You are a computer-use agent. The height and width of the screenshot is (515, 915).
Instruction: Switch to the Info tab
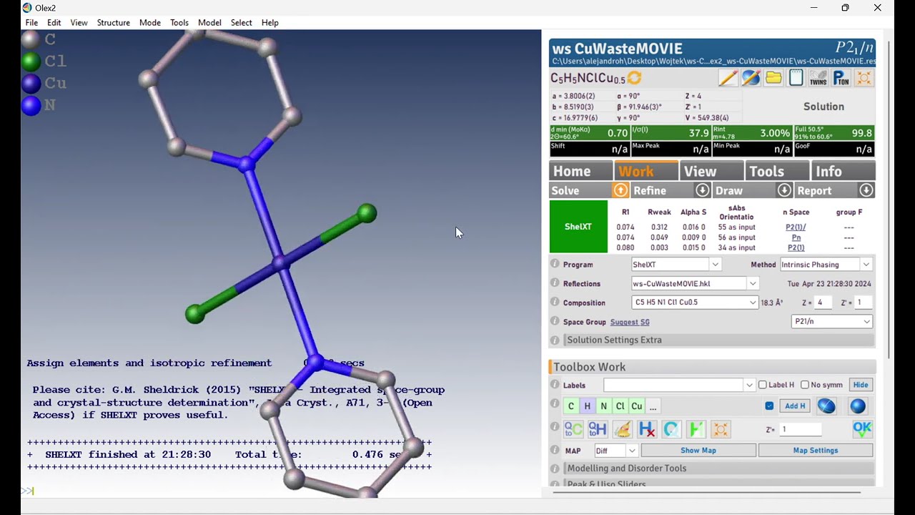click(x=843, y=171)
